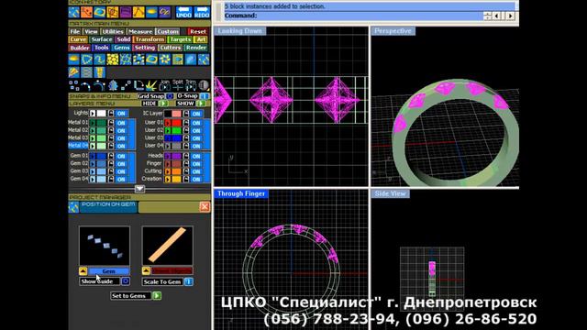Image resolution: width=587 pixels, height=330 pixels.
Task: Click the HIDE layers green arrow
Action: tap(163, 104)
